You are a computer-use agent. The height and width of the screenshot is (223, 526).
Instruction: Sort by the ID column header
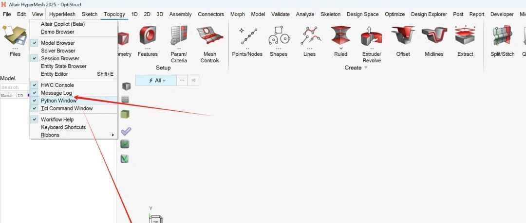pos(20,95)
